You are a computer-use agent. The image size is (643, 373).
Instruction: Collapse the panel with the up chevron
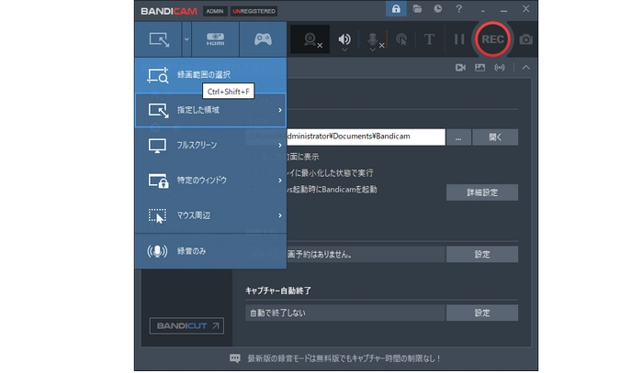pos(525,67)
